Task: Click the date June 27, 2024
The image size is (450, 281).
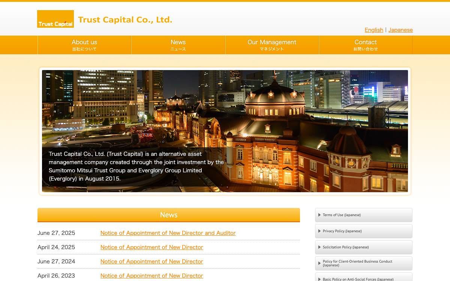Action: 56,262
